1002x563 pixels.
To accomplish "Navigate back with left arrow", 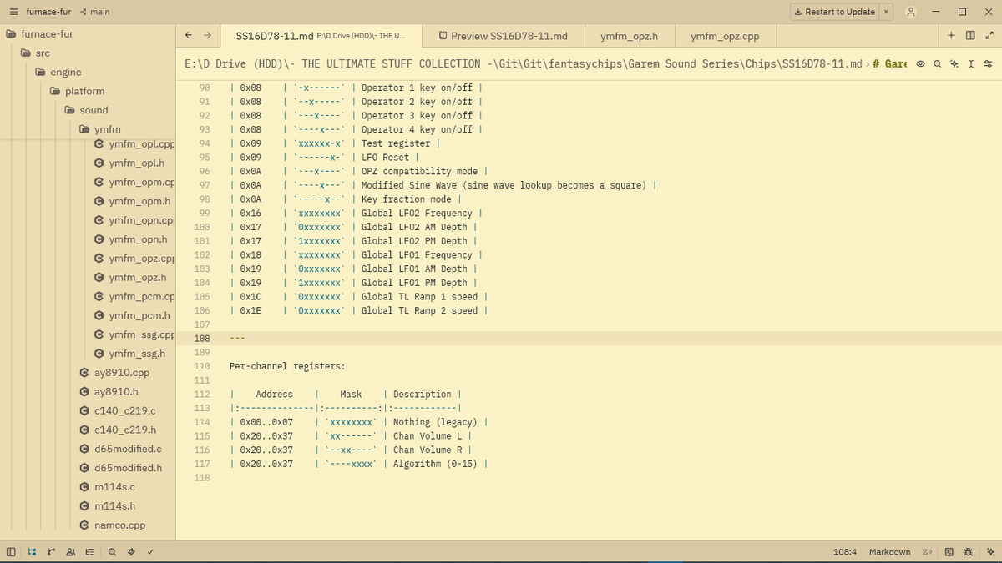I will tap(189, 35).
